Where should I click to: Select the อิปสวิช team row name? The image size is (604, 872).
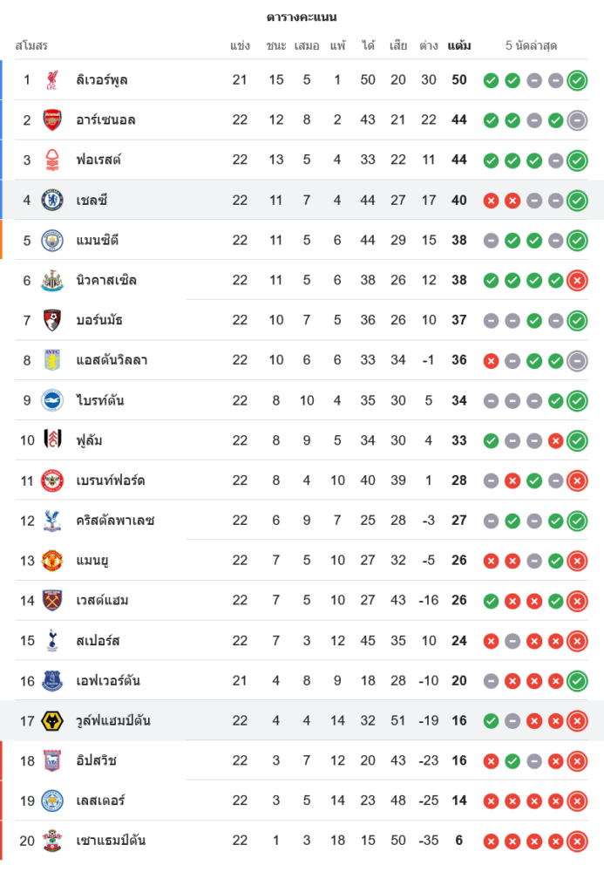pos(96,761)
